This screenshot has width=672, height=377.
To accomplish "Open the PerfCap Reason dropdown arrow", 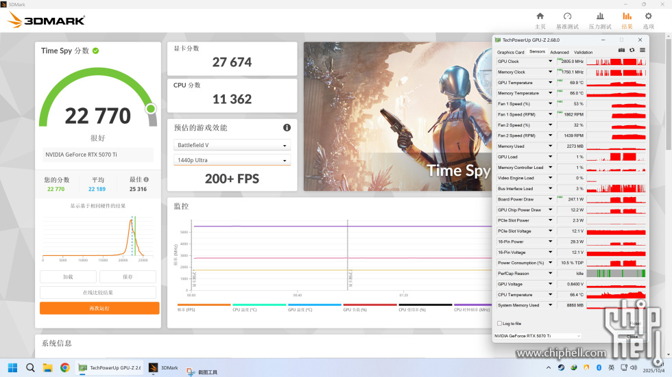I will 550,273.
